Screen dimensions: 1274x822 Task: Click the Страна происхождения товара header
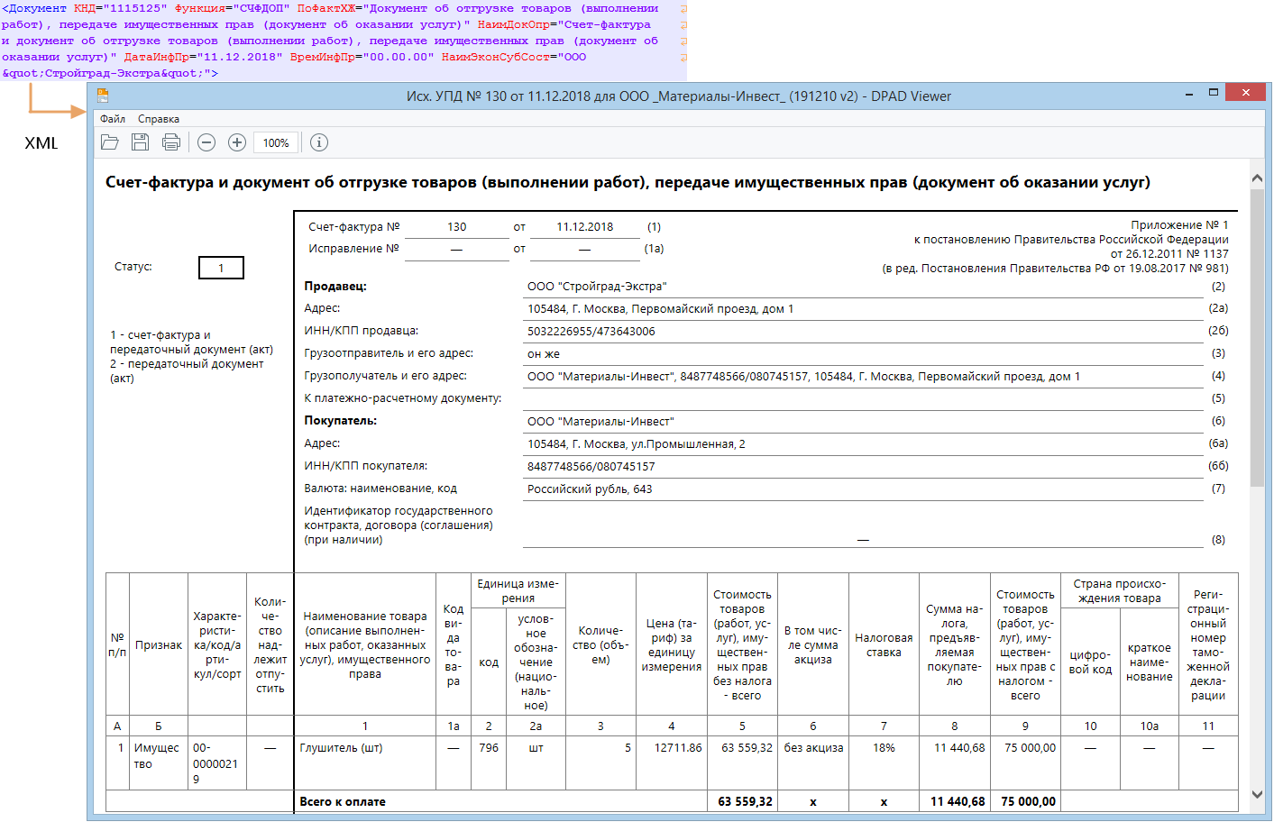tap(1119, 591)
